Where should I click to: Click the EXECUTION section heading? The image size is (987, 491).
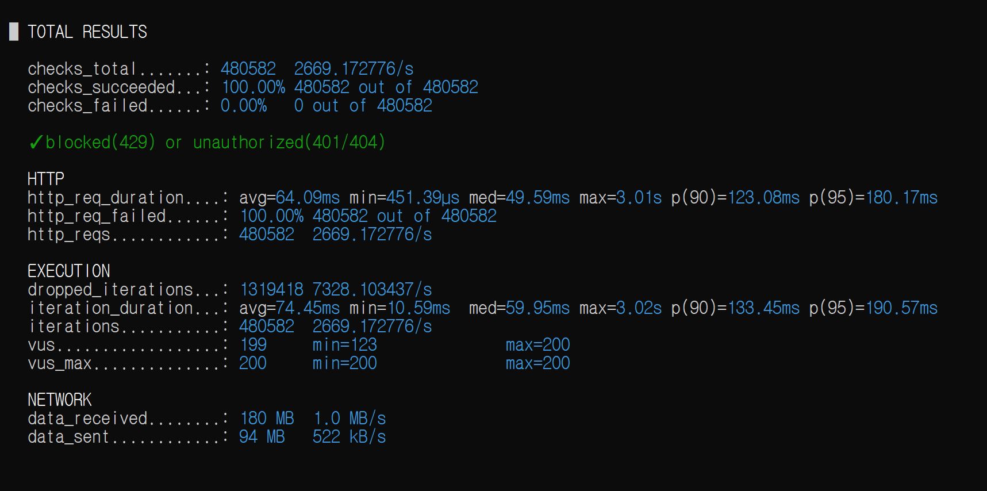[69, 271]
